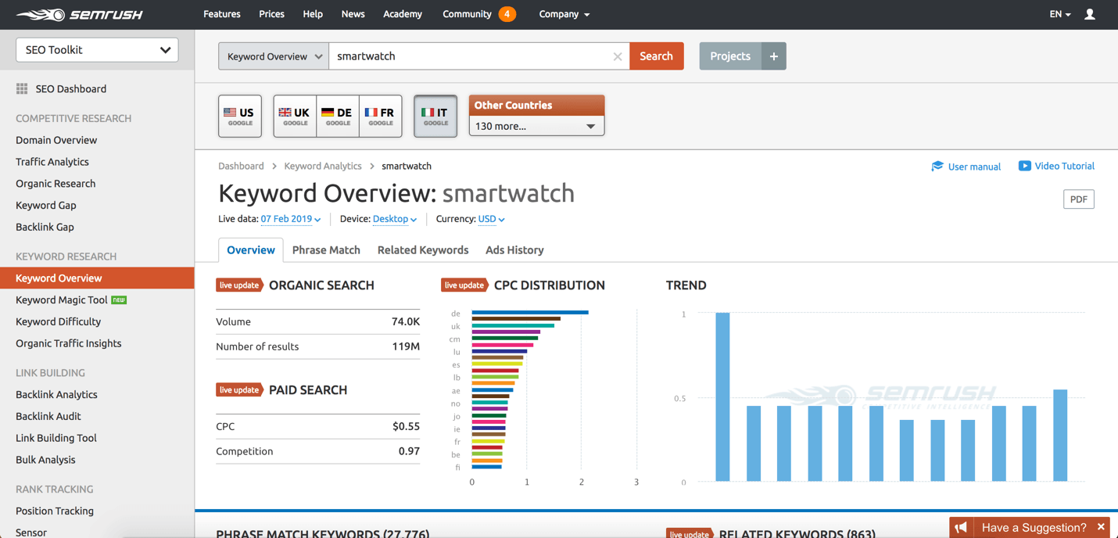The image size is (1118, 538).
Task: Switch to the Phrase Match tab
Action: pyautogui.click(x=326, y=250)
